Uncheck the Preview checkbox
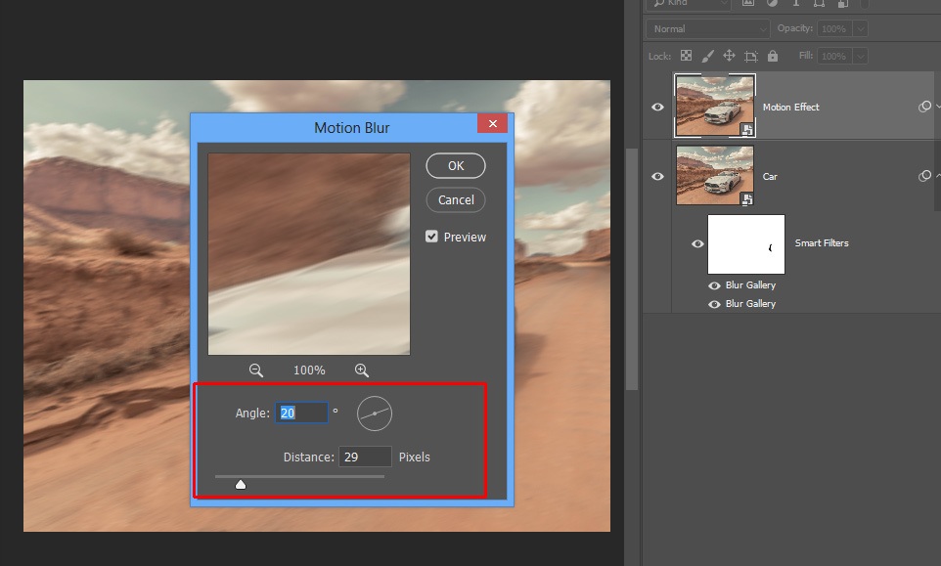The image size is (941, 566). click(431, 237)
